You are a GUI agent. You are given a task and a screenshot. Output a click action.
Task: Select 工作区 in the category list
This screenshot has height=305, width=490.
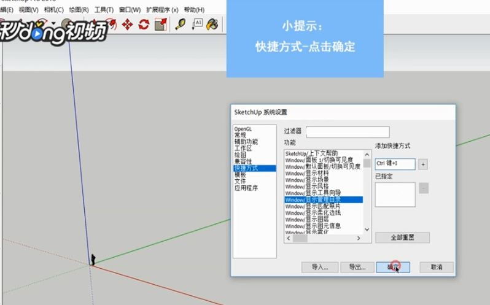[x=243, y=149]
